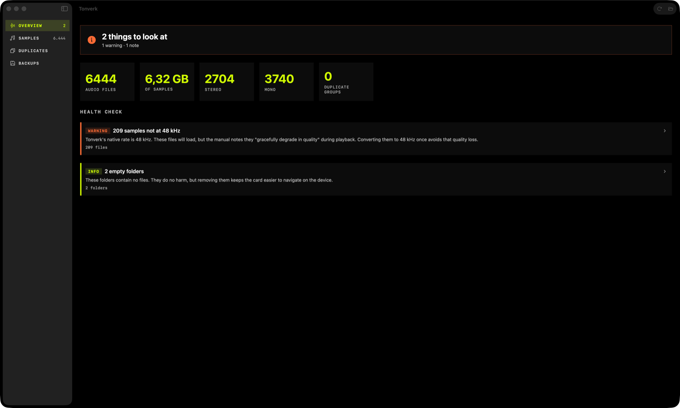This screenshot has width=680, height=408.
Task: Click the '2 folders' count text
Action: coord(96,188)
